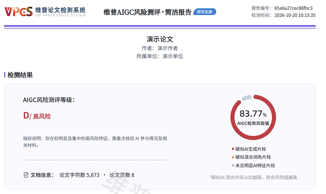Click the 研究生版 badge
The image size is (326, 194).
205,12
